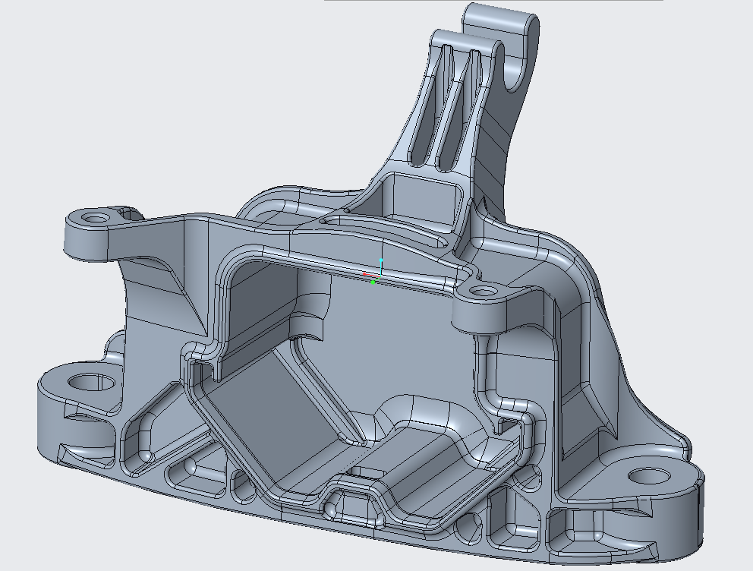Viewport: 753px width, 571px height.
Task: Select the red axis handle of the triad
Action: [x=364, y=274]
